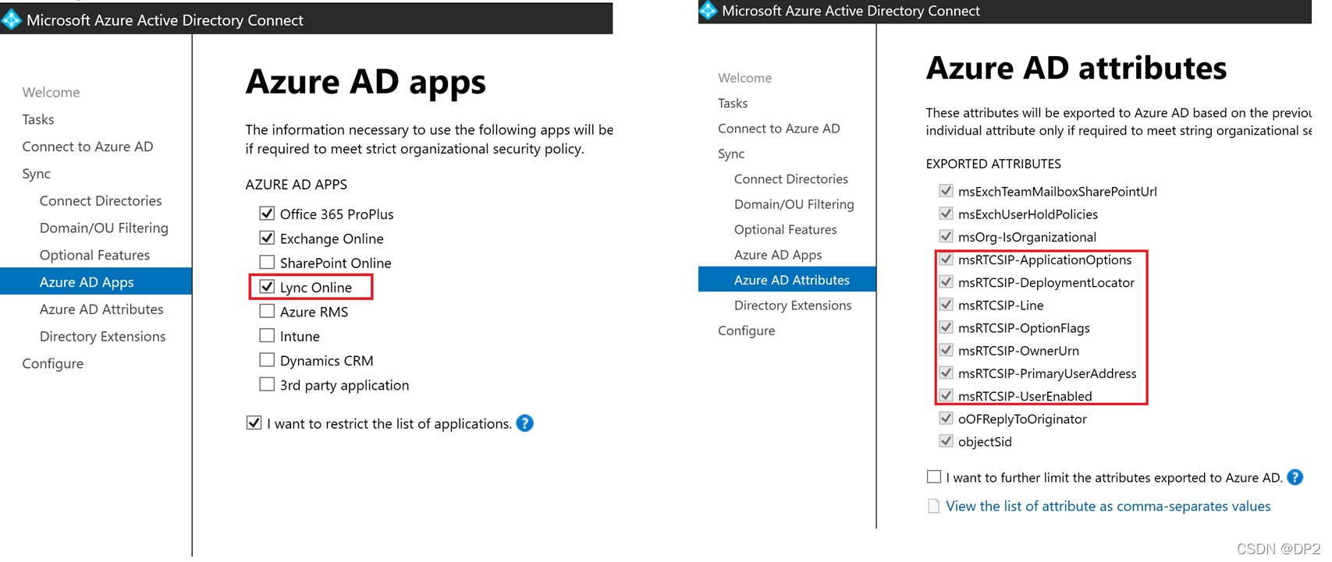Uncheck the Lync Online checkbox
This screenshot has height=562, width=1332.
coord(267,287)
